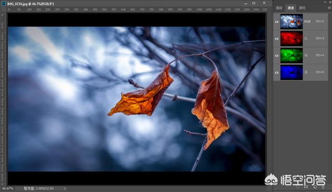Save selection as channel icon
Viewport: 332px width, 192px height.
coord(306,187)
